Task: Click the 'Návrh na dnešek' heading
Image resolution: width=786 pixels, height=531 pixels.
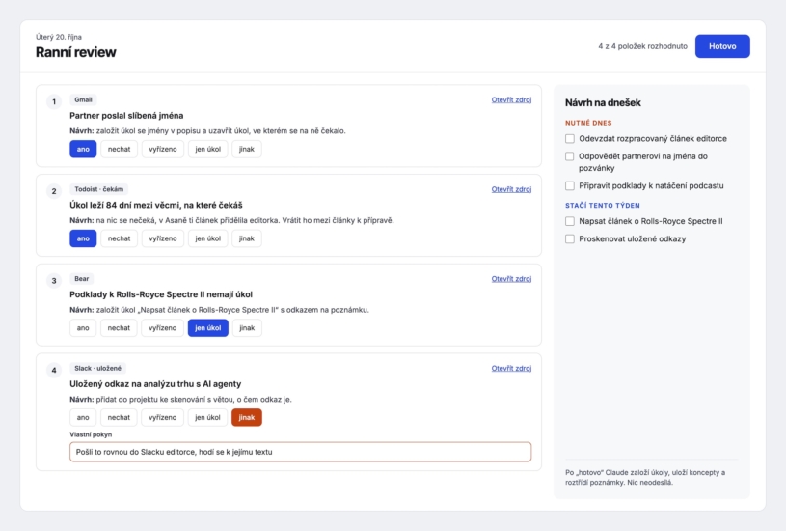Action: tap(603, 103)
